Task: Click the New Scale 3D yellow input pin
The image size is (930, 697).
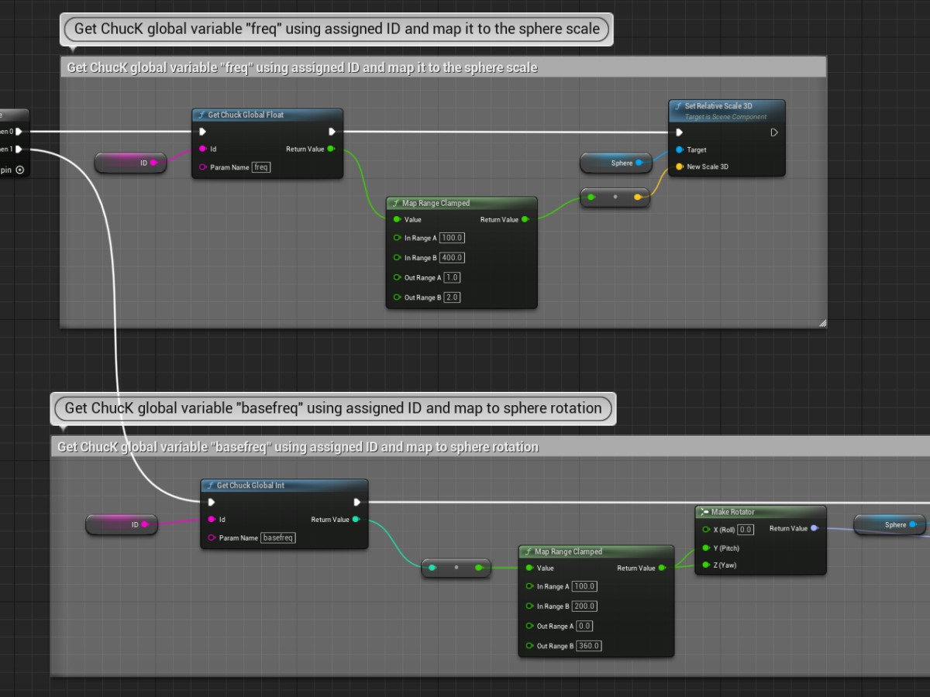Action: (680, 167)
